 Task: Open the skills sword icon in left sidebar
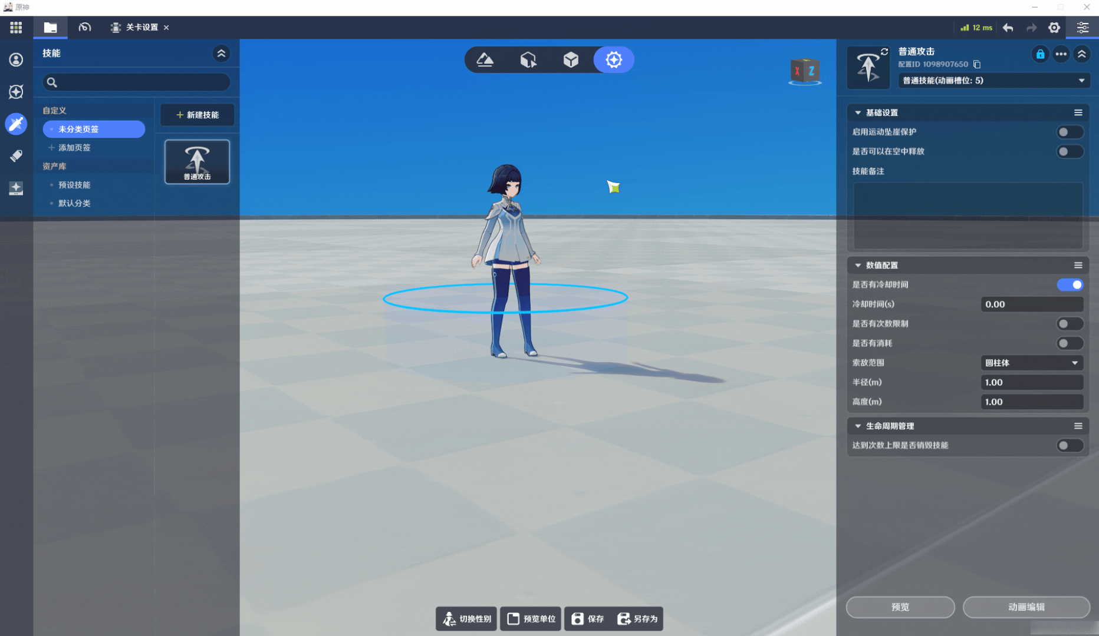(16, 124)
